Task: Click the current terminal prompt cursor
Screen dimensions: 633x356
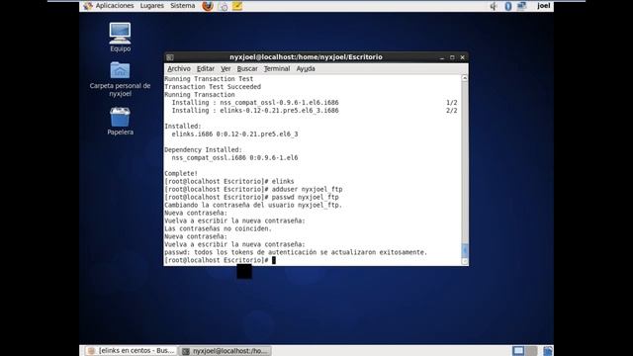Action: point(274,260)
